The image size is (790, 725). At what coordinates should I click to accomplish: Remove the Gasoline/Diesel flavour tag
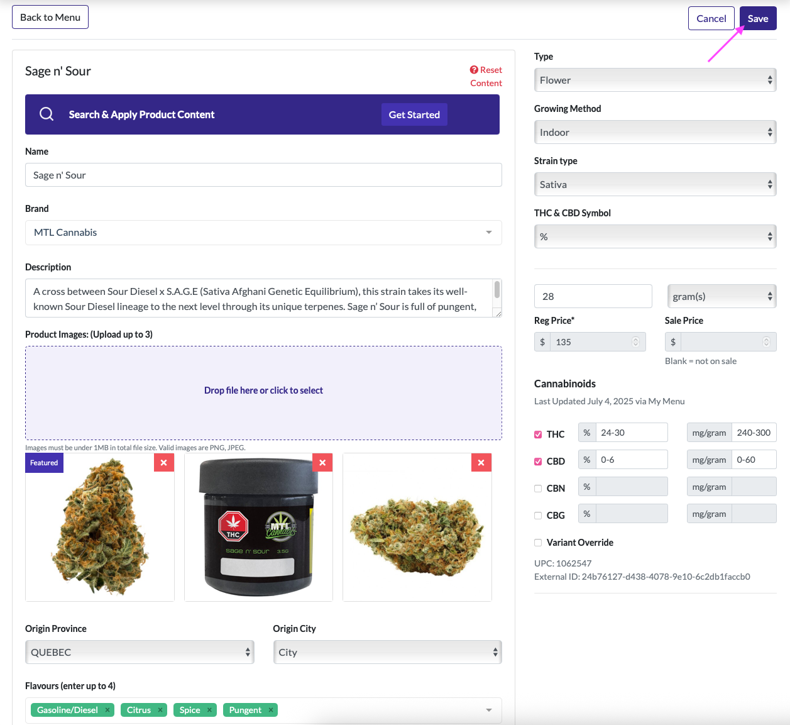(107, 710)
